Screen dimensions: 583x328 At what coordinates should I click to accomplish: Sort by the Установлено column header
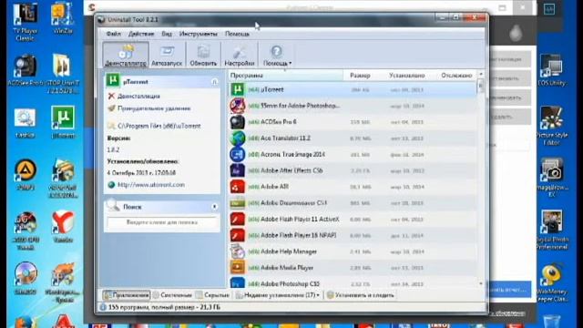[x=407, y=76]
